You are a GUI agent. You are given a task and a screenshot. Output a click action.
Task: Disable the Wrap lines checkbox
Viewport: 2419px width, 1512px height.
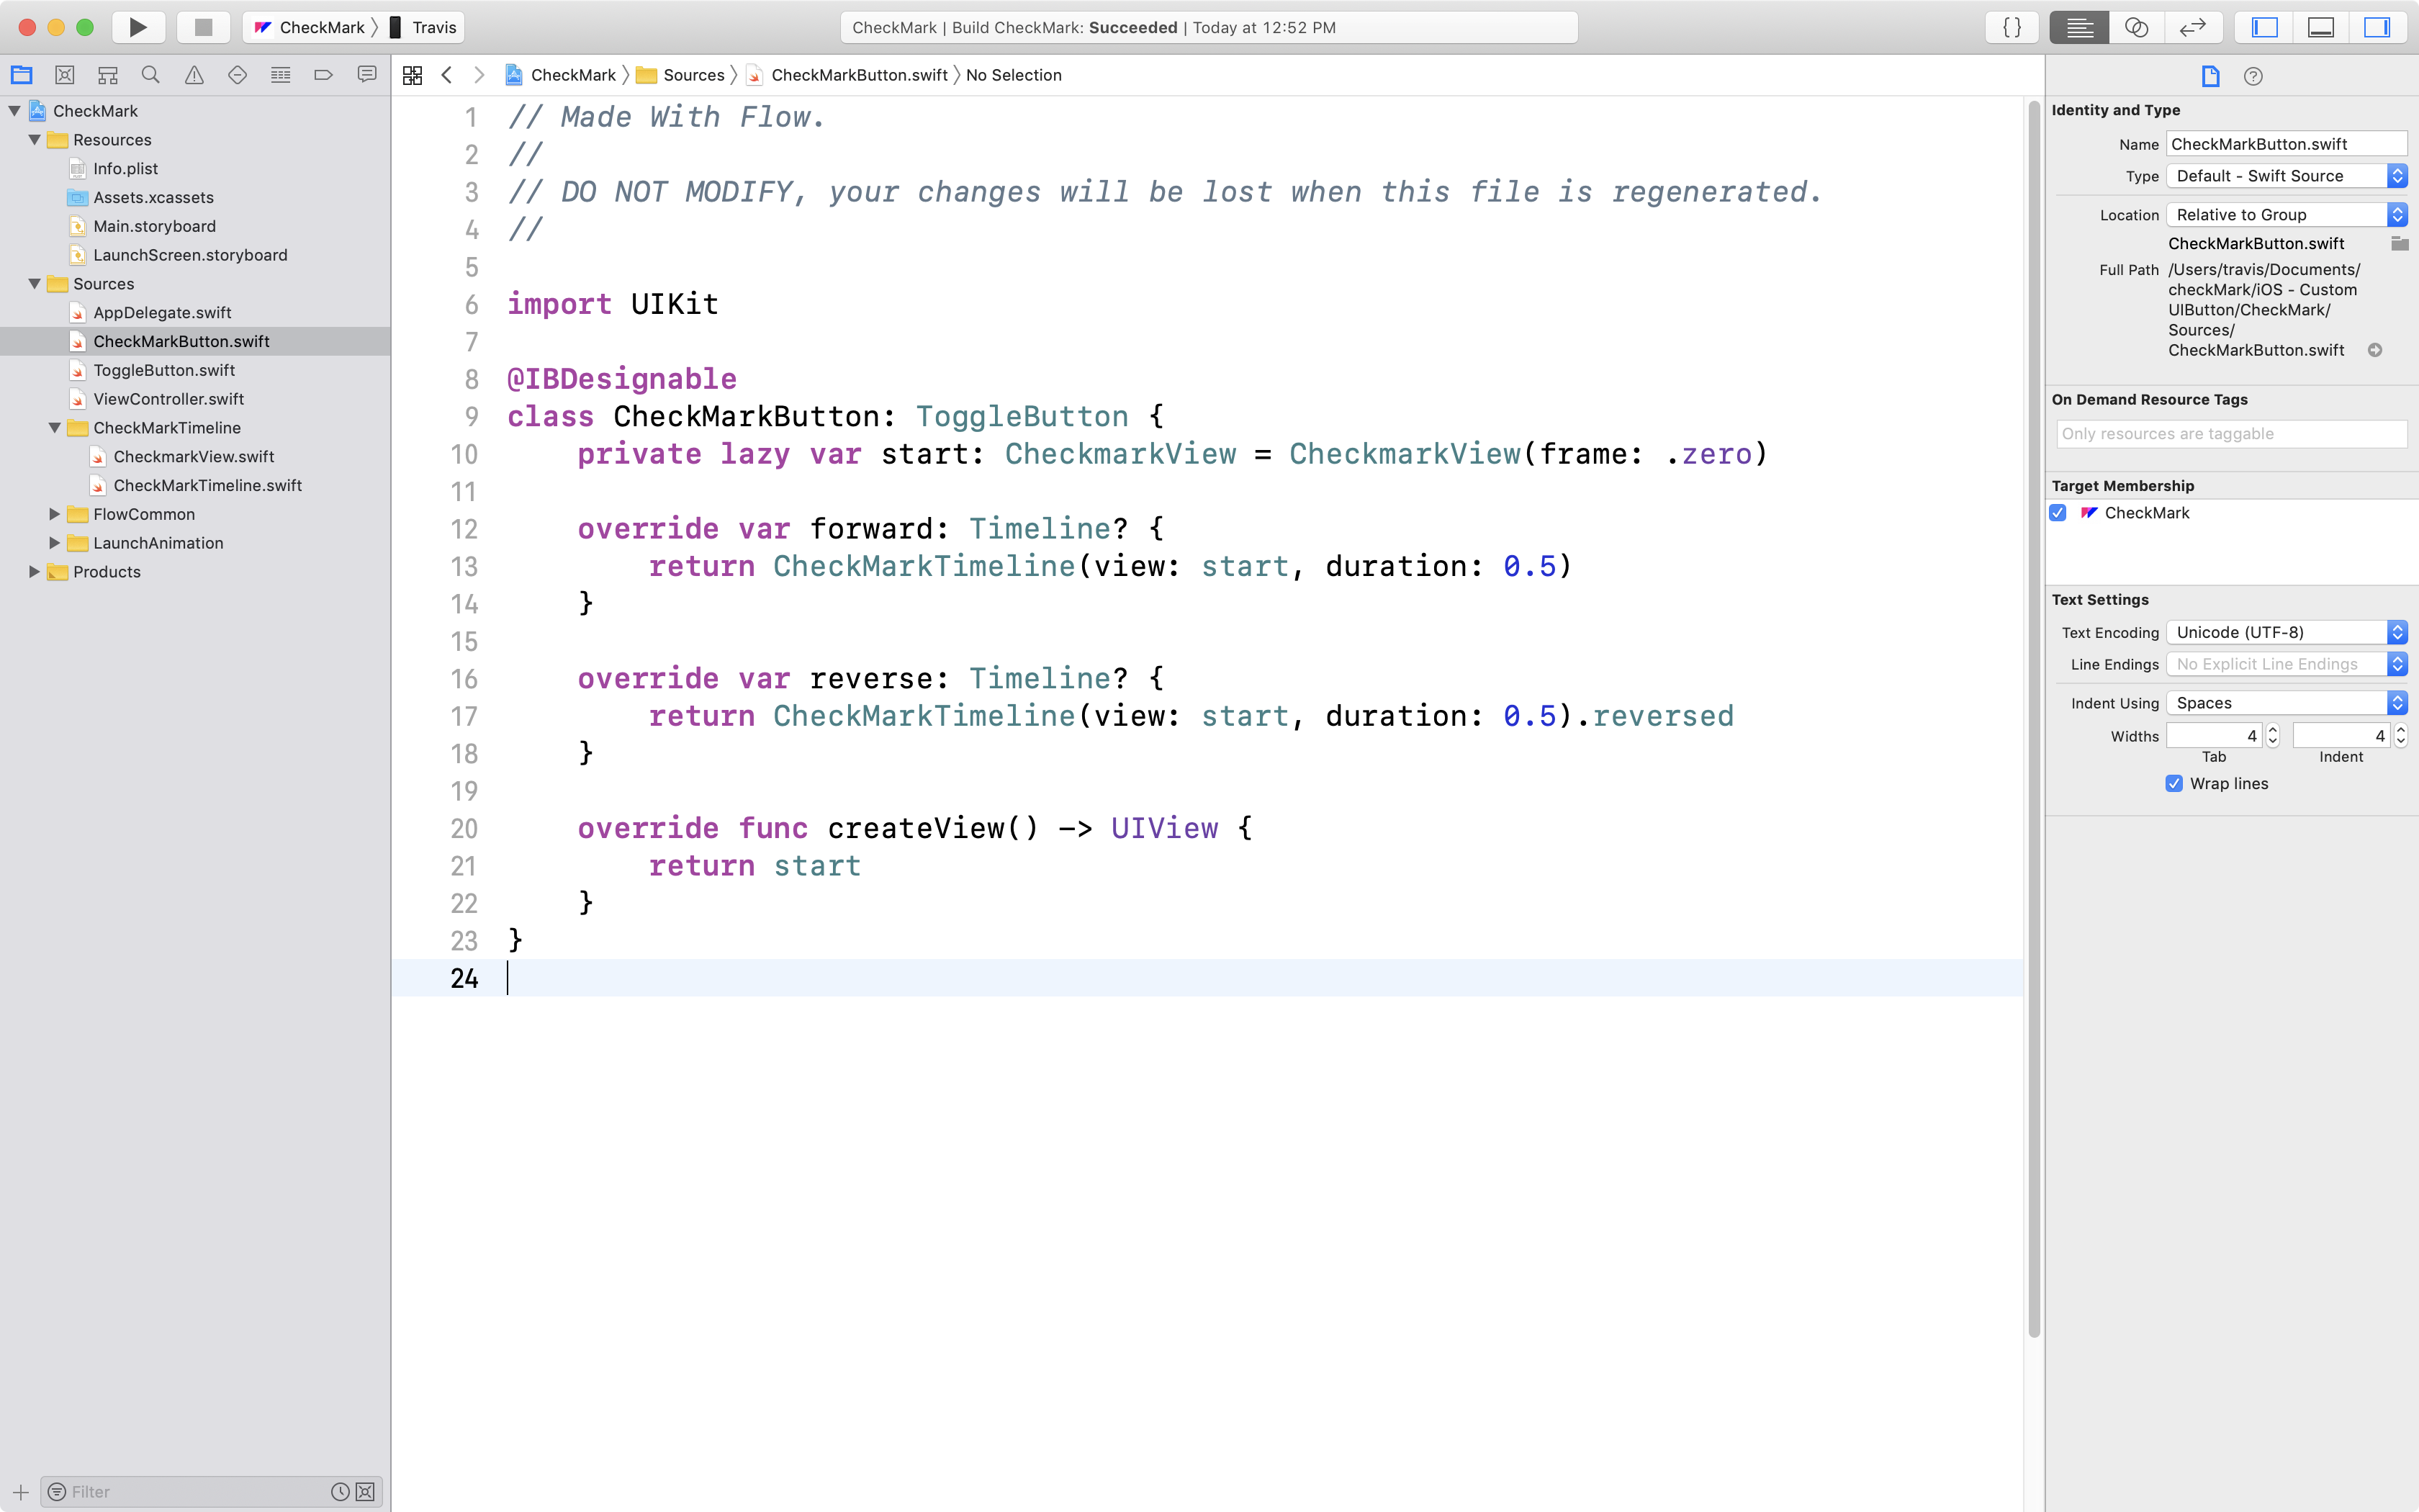(x=2174, y=784)
